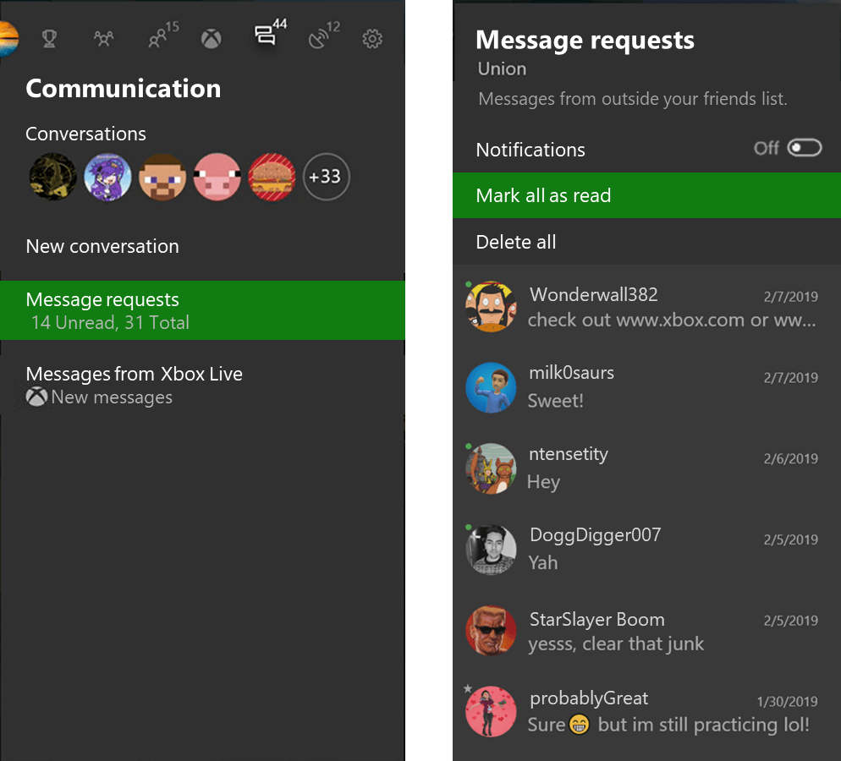Click the Conversations heading
The image size is (841, 761).
tap(85, 134)
